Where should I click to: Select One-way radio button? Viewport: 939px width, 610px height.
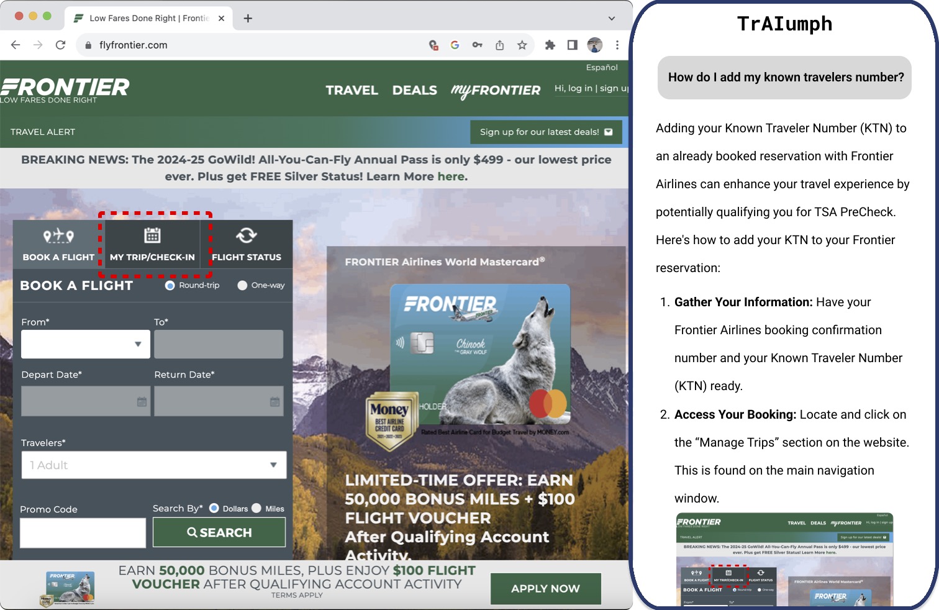[242, 286]
